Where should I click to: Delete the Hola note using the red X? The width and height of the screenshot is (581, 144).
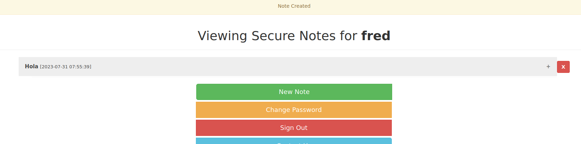pos(563,67)
